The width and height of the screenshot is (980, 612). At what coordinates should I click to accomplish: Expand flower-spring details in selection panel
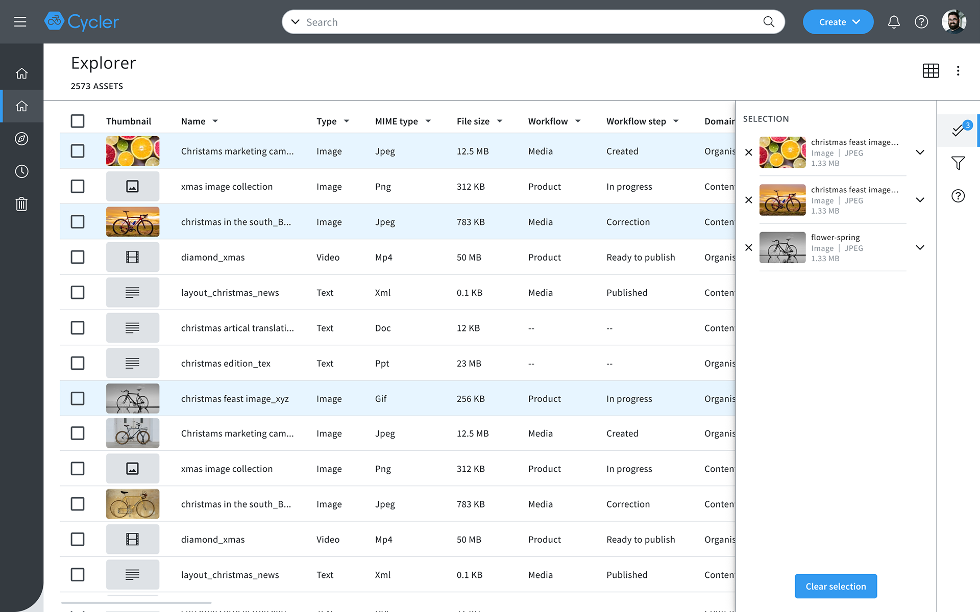[x=920, y=248]
